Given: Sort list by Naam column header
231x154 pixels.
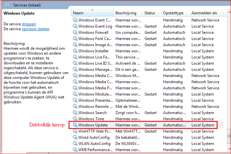Looking at the screenshot, I should 91,13.
